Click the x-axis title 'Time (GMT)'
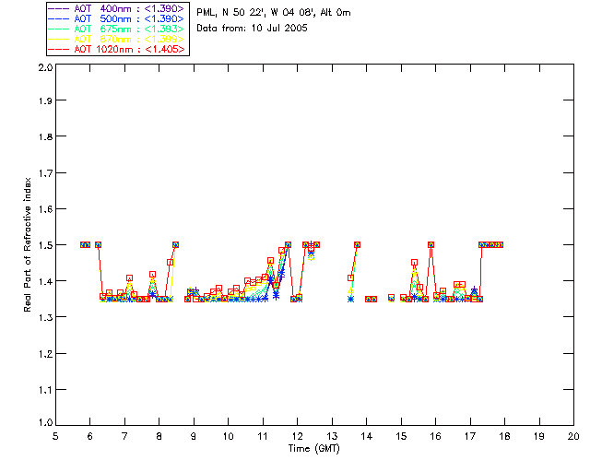The height and width of the screenshot is (472, 590). (314, 449)
